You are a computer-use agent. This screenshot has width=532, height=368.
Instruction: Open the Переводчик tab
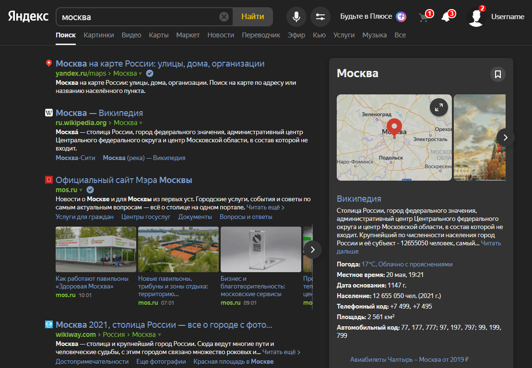point(261,35)
